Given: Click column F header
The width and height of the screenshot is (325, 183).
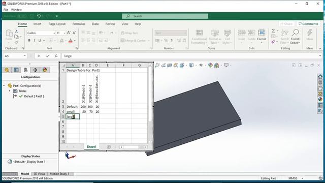Looking at the screenshot, I should click(123, 65).
